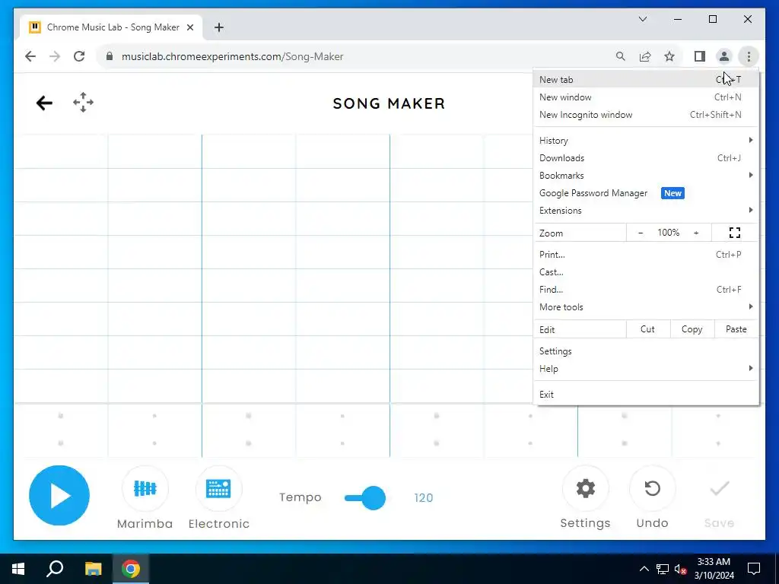Viewport: 779px width, 584px height.
Task: Open Downloads from Chrome menu
Action: 646,158
